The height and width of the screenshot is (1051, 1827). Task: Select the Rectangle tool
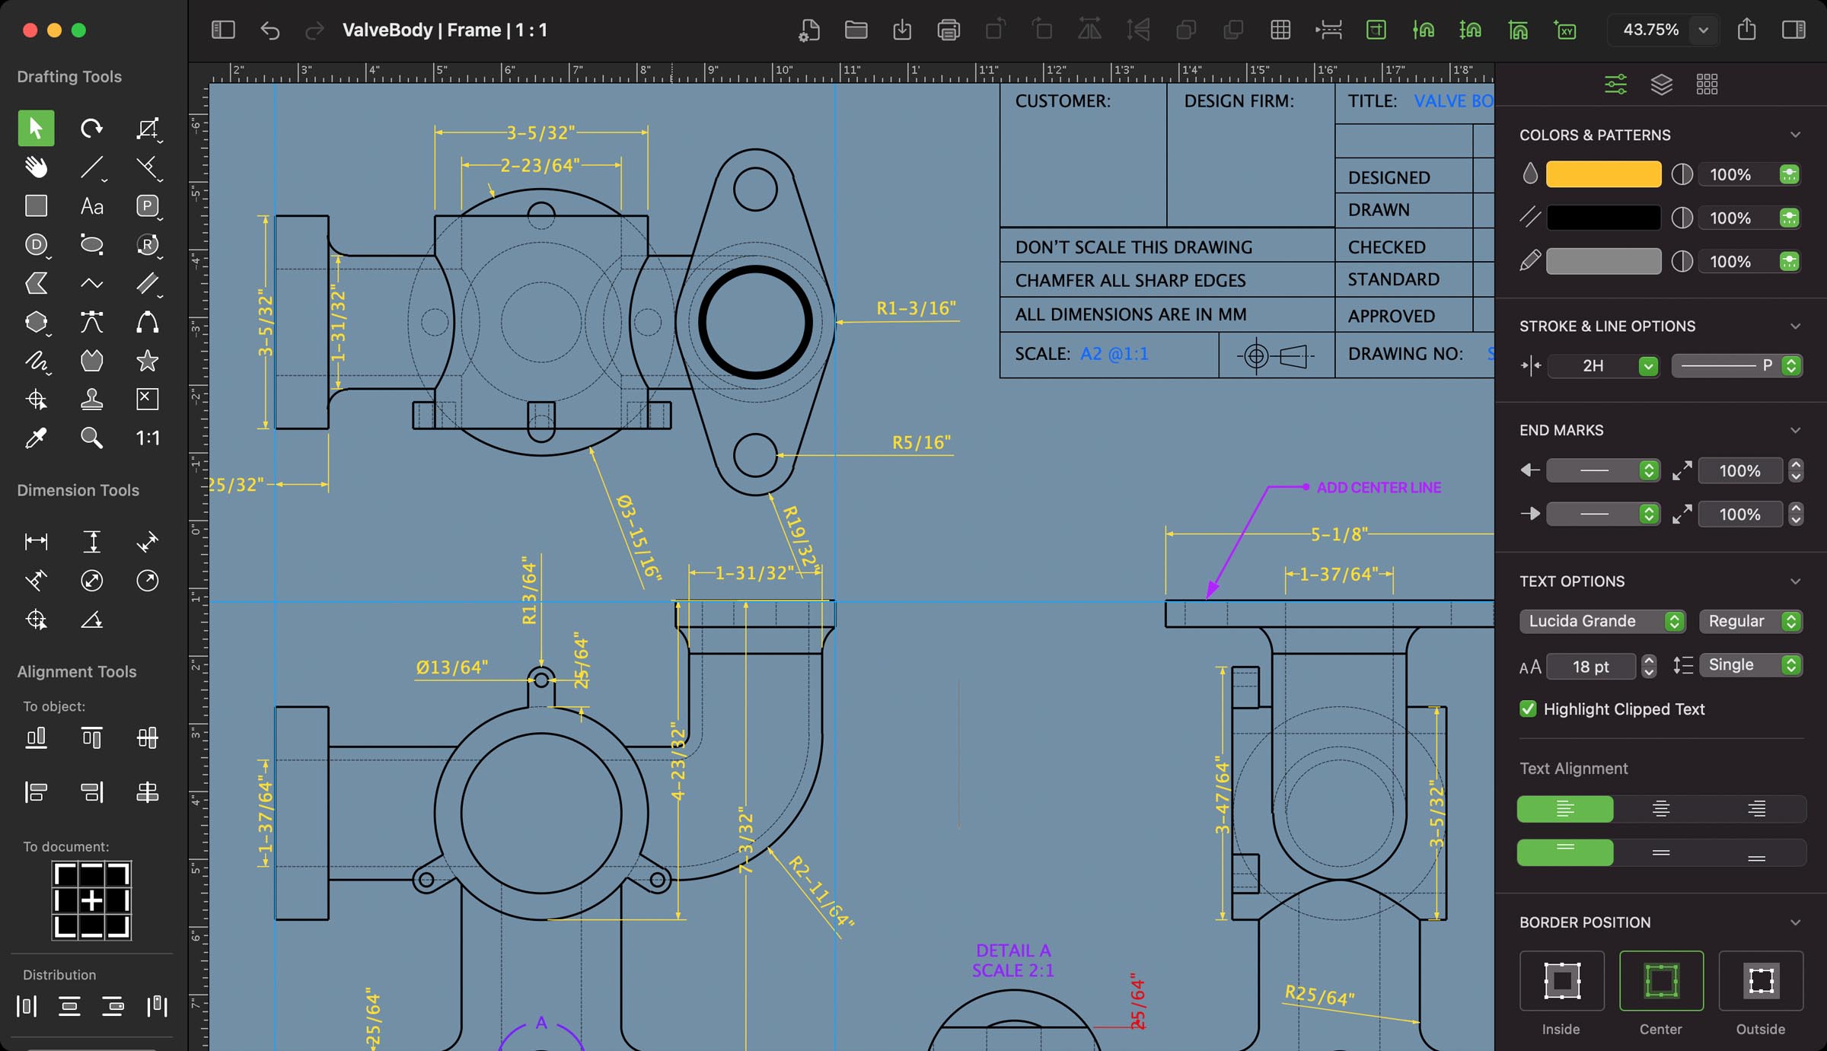click(x=36, y=205)
